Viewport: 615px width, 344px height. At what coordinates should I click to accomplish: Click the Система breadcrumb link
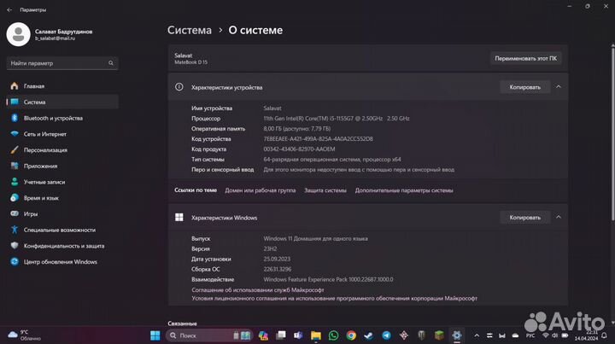point(190,30)
